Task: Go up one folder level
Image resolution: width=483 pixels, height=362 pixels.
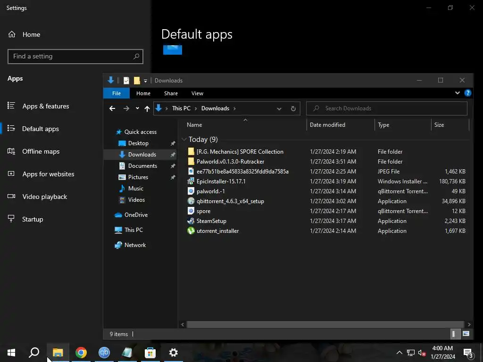Action: coord(147,108)
